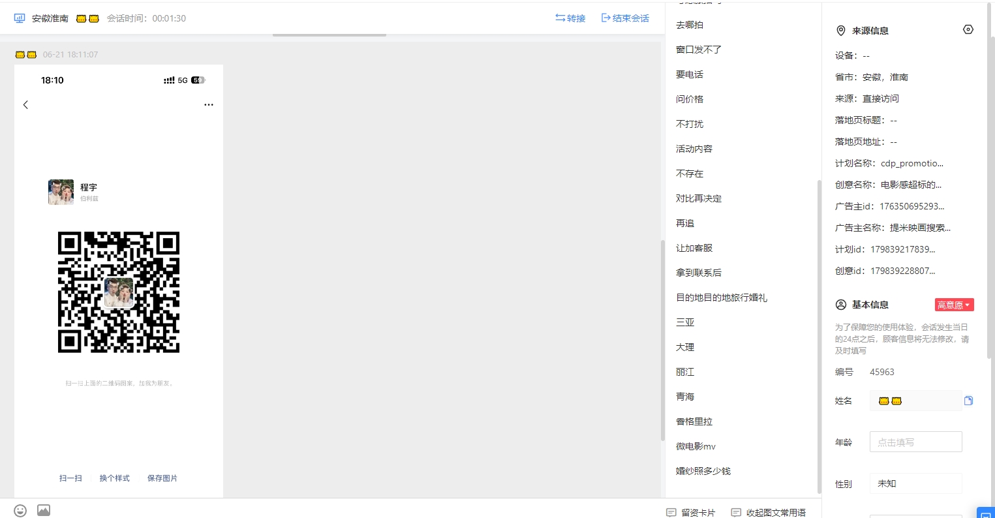Click the 广告主id 176350695293... value
This screenshot has width=995, height=518.
pyautogui.click(x=912, y=206)
